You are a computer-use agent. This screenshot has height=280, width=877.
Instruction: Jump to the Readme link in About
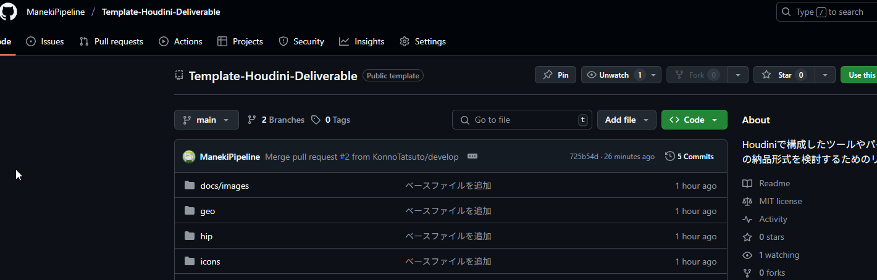pos(774,183)
